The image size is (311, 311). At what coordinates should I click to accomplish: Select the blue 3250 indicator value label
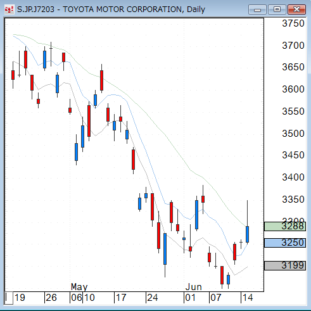pyautogui.click(x=285, y=243)
